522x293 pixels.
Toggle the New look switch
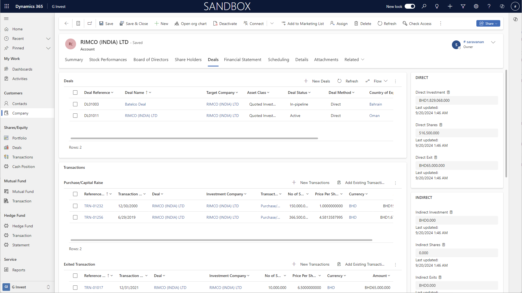(410, 6)
